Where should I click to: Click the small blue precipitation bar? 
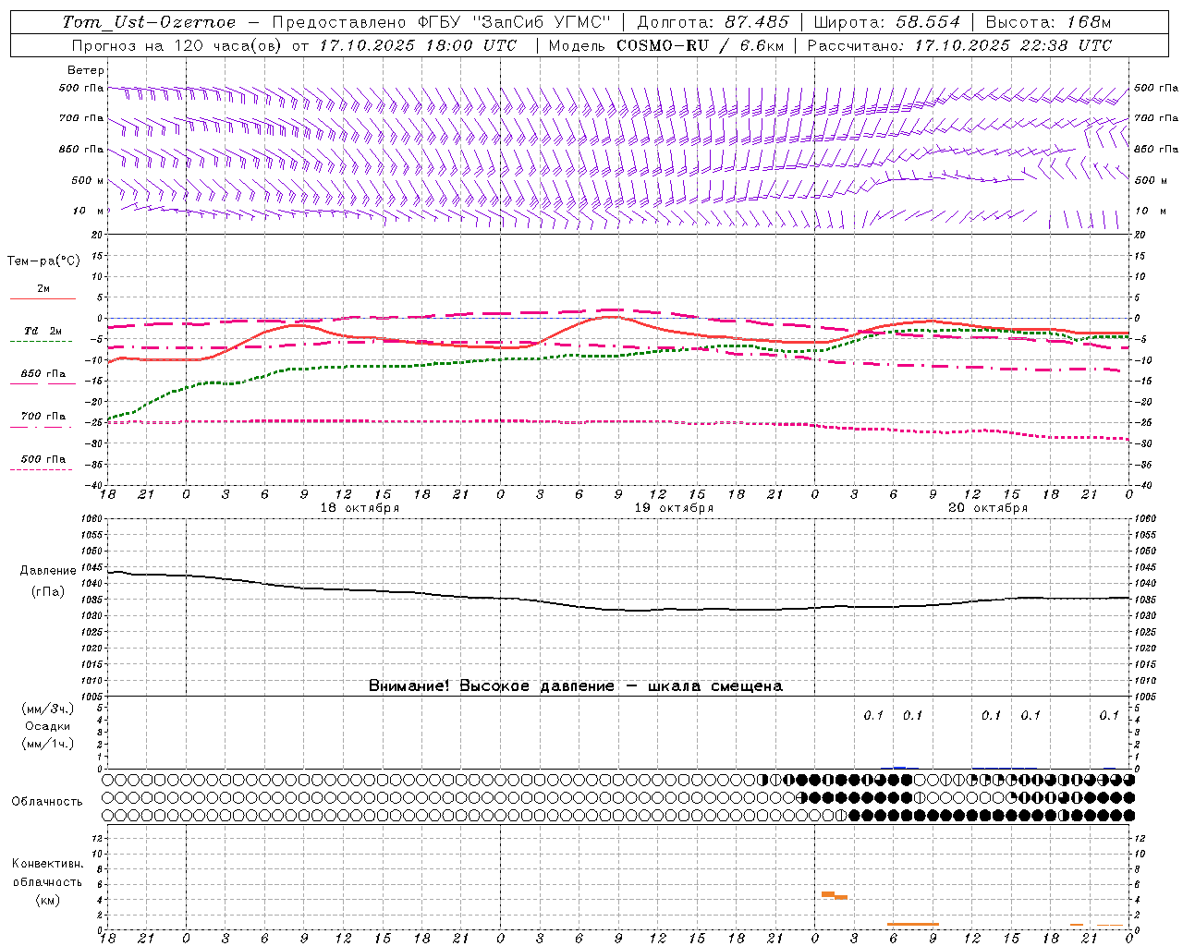[x=899, y=767]
